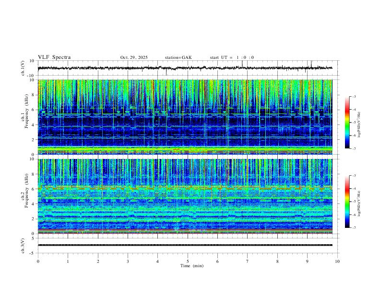Click the '-7' value on lower colorbar
This screenshot has width=380, height=293.
(354, 228)
